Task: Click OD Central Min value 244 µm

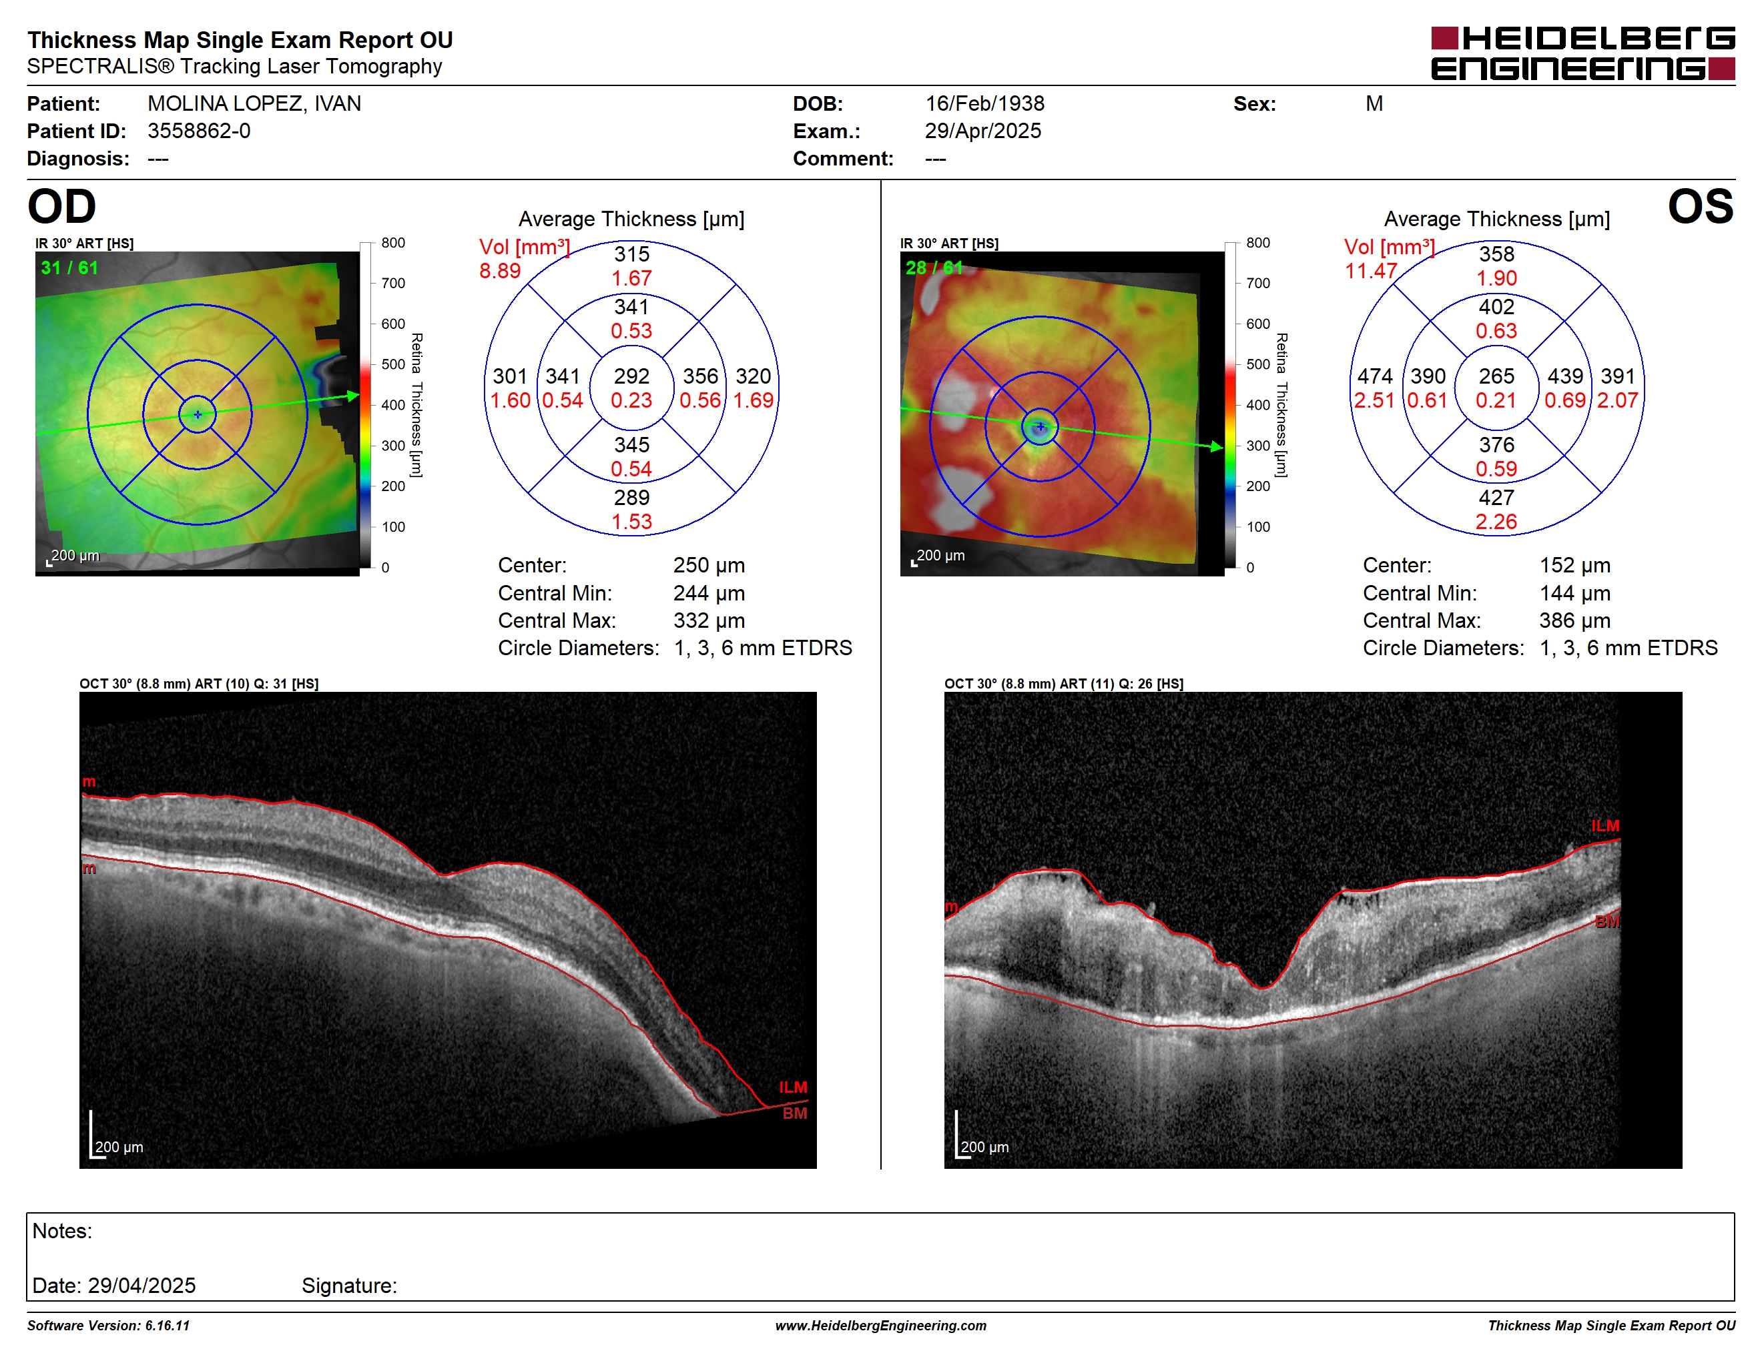Action: (x=709, y=593)
